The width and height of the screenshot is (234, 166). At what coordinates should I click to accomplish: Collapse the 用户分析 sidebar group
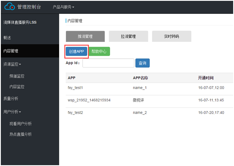(12, 112)
